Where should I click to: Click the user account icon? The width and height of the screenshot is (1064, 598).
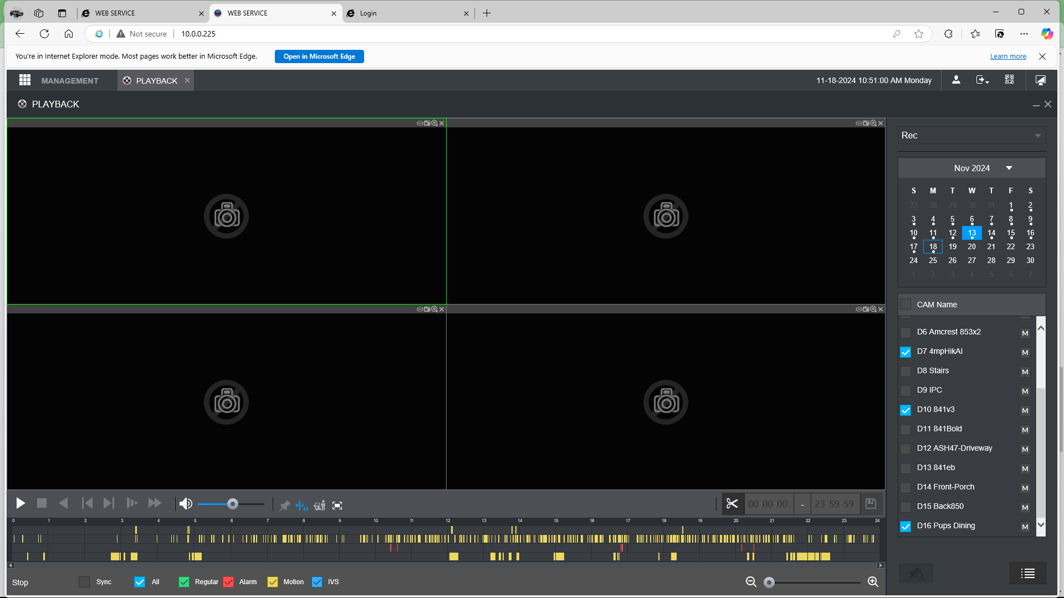[956, 80]
